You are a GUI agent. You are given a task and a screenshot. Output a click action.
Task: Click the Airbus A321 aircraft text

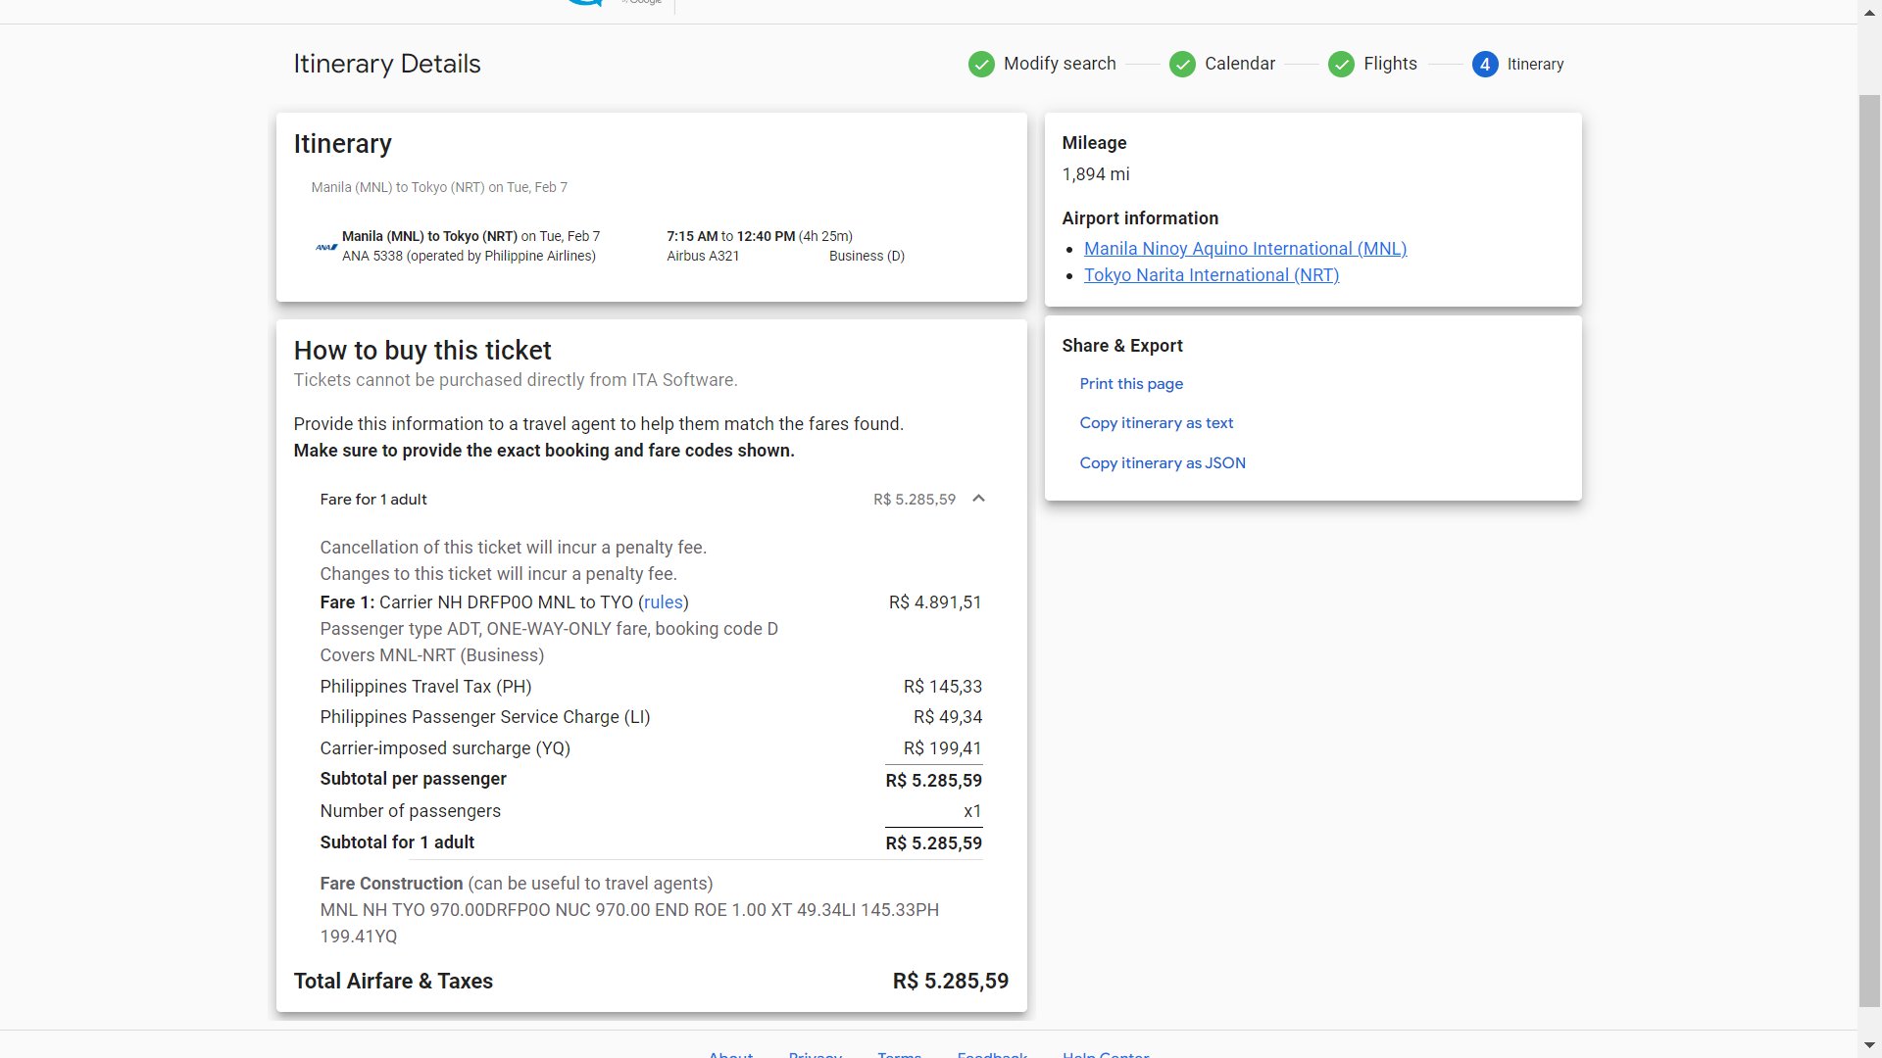point(703,256)
